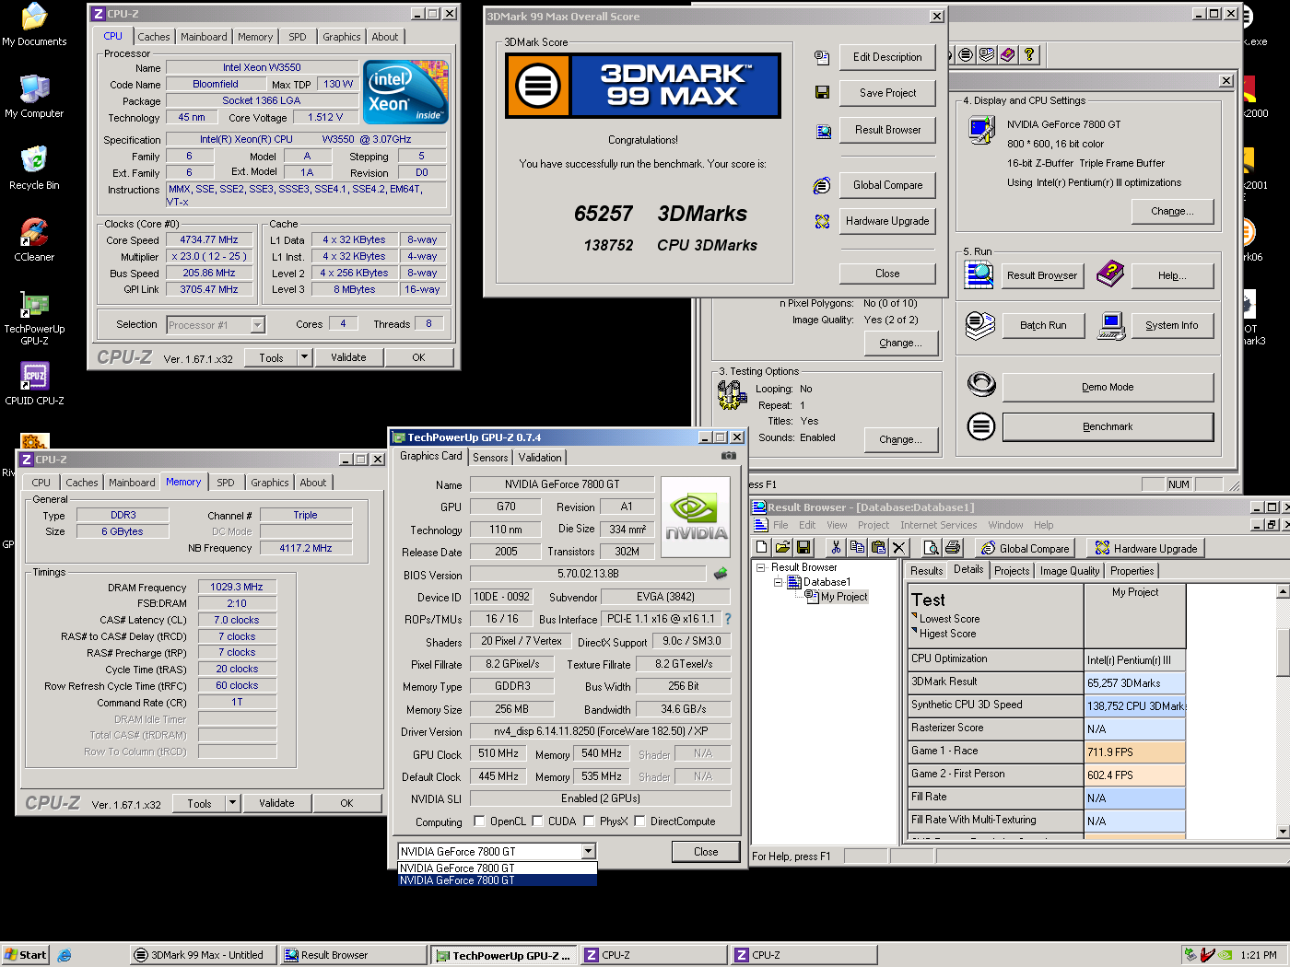Enable the OpenCL checkbox in GPU-Z
Viewport: 1290px width, 967px height.
(x=479, y=821)
